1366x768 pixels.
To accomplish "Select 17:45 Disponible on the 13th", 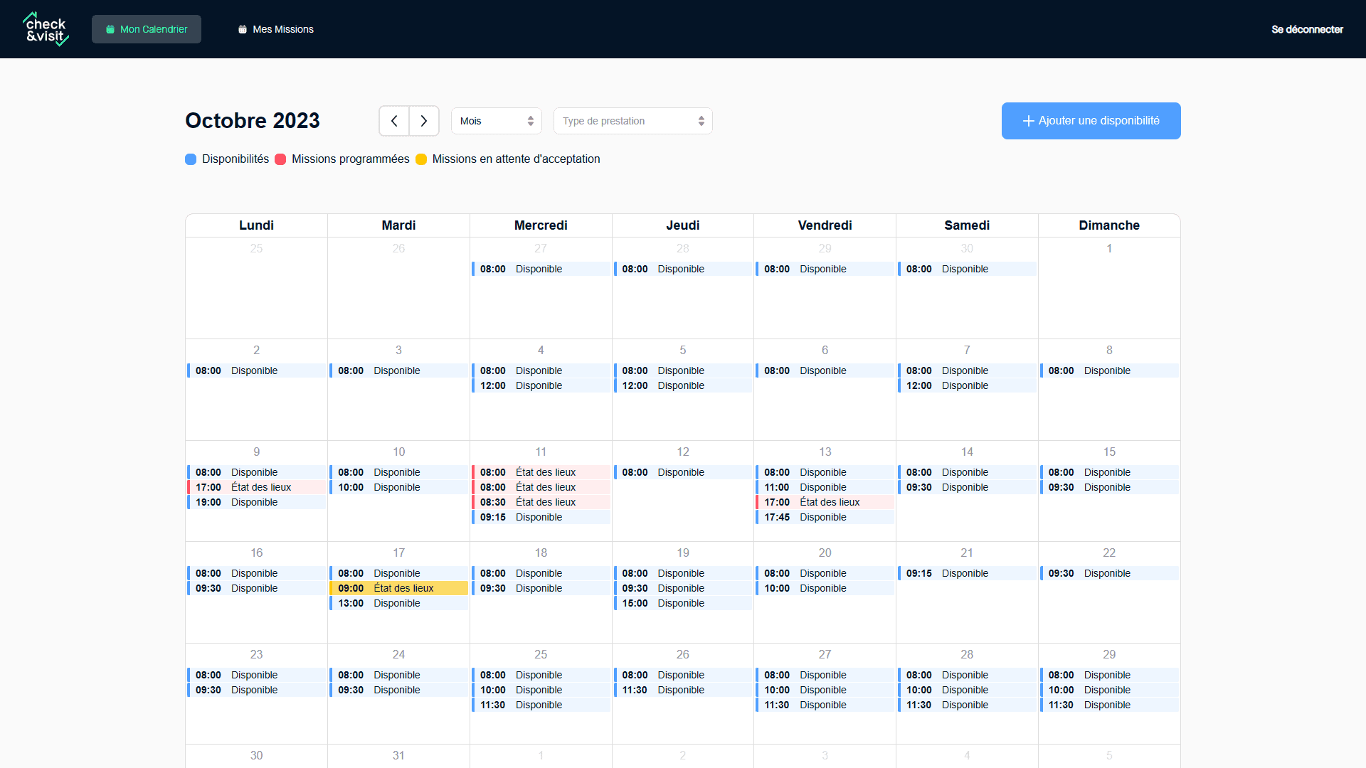I will coord(825,517).
